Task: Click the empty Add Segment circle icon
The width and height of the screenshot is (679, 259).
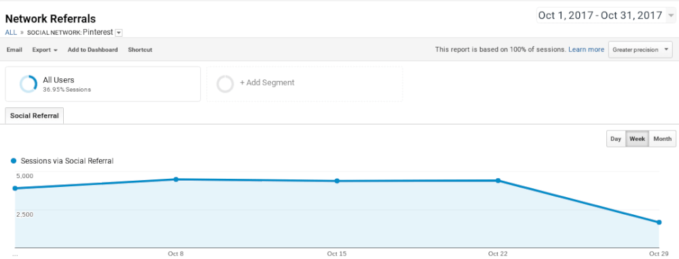Action: tap(225, 84)
